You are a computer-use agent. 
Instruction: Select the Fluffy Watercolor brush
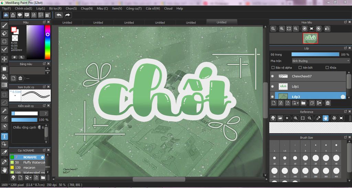click(27, 163)
